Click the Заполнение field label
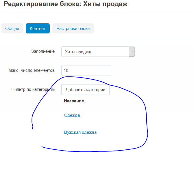Screen dimensions: 194x171 [x=43, y=51]
